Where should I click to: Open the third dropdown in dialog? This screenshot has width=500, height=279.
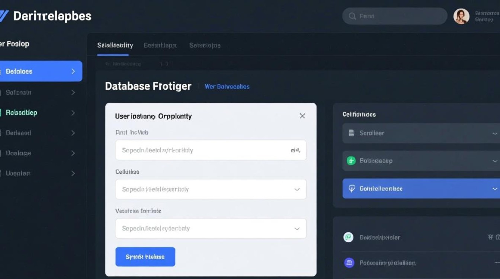pos(297,228)
